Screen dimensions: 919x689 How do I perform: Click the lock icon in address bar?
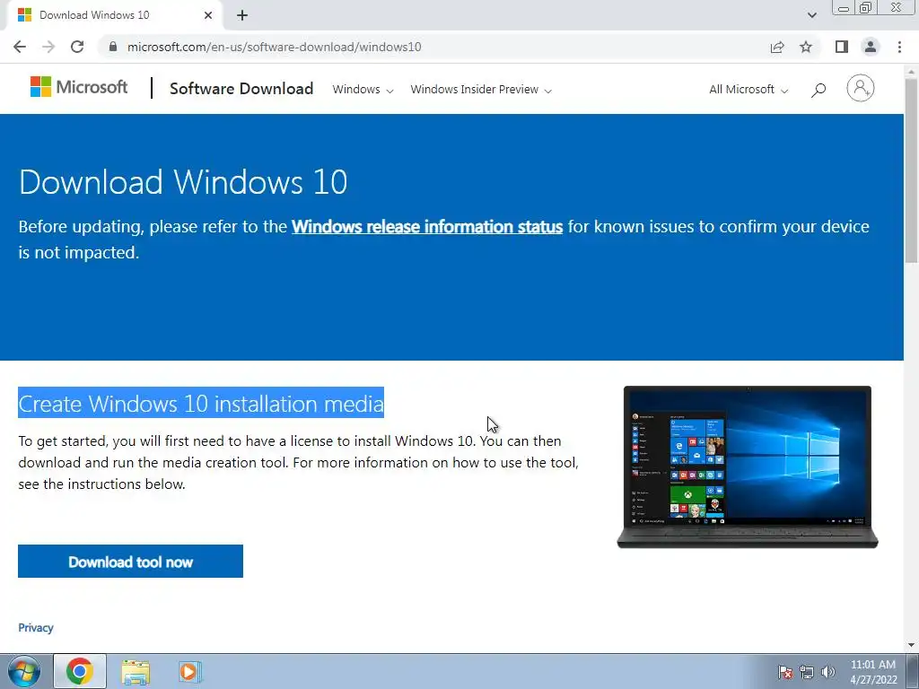[x=113, y=47]
